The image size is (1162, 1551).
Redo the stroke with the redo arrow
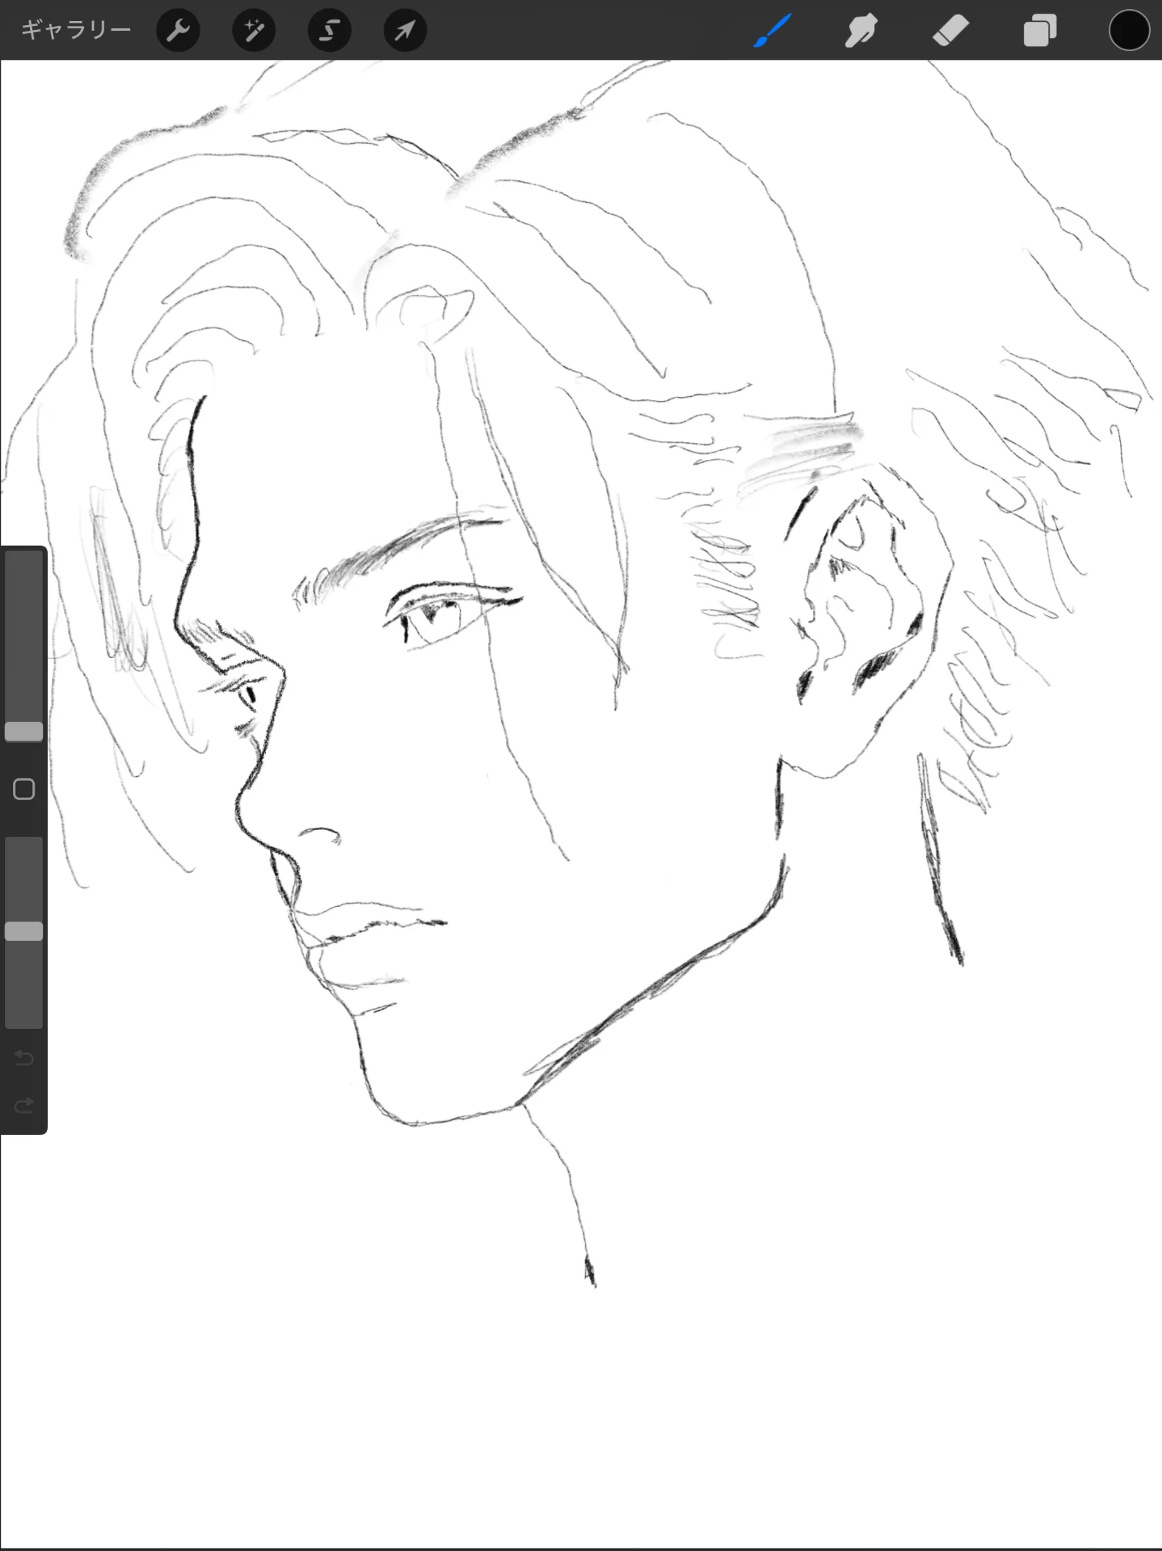coord(24,1106)
